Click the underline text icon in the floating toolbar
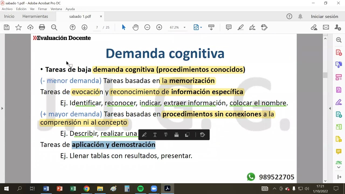 point(155,135)
